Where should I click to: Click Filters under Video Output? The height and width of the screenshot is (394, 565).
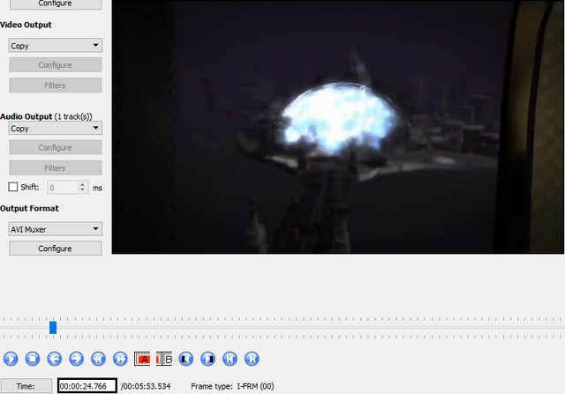[x=55, y=85]
